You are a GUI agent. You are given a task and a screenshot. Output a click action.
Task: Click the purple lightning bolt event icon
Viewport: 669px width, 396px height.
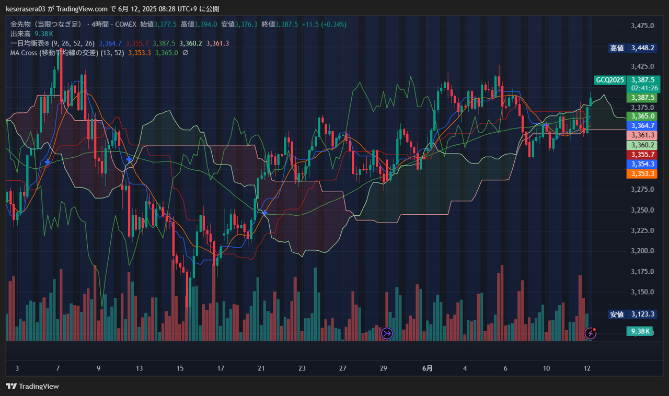(x=590, y=333)
